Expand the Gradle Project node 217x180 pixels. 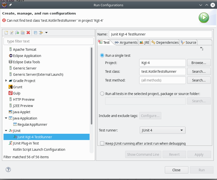pyautogui.click(x=6, y=80)
